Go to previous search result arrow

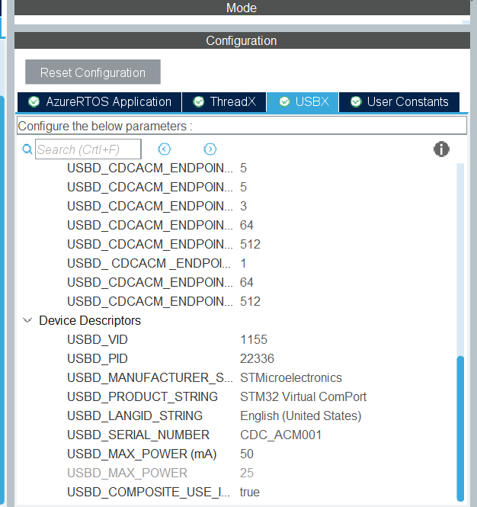coord(165,149)
